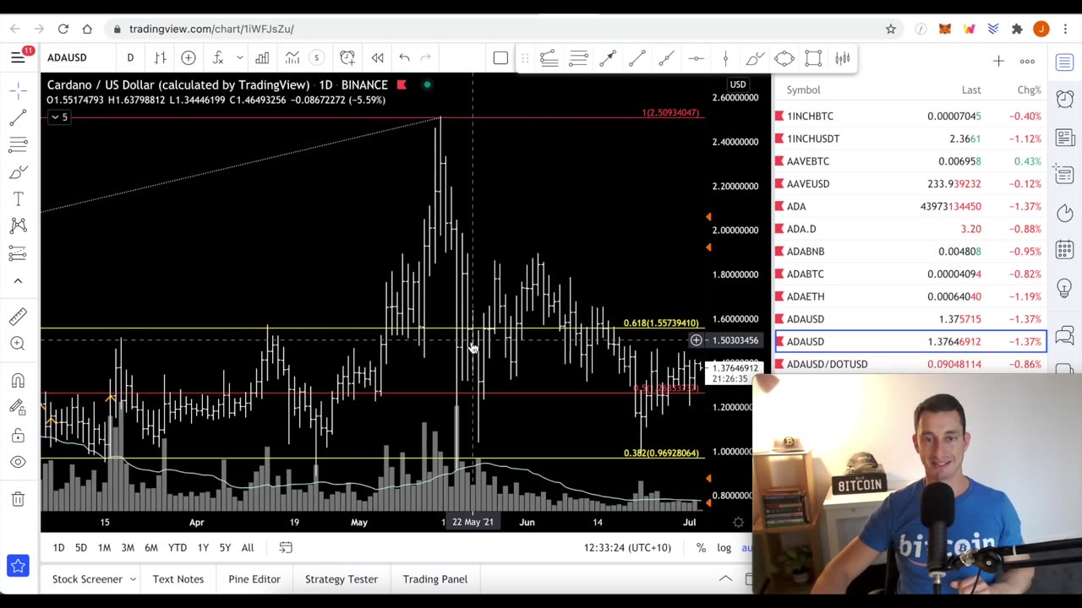The image size is (1082, 608).
Task: Sort watchlist by Symbol column header
Action: 803,90
